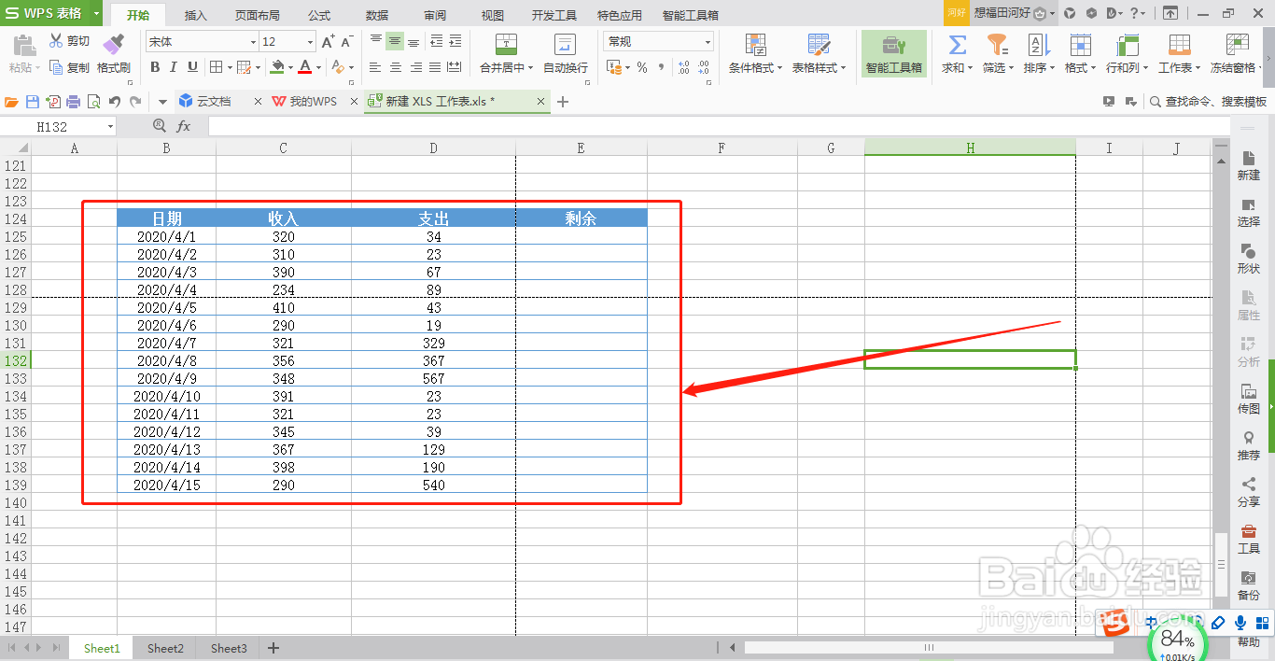Expand the fill color dropdown arrow

pos(290,67)
